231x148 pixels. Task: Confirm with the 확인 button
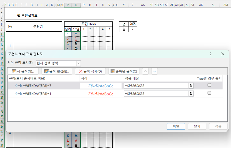click(x=176, y=126)
